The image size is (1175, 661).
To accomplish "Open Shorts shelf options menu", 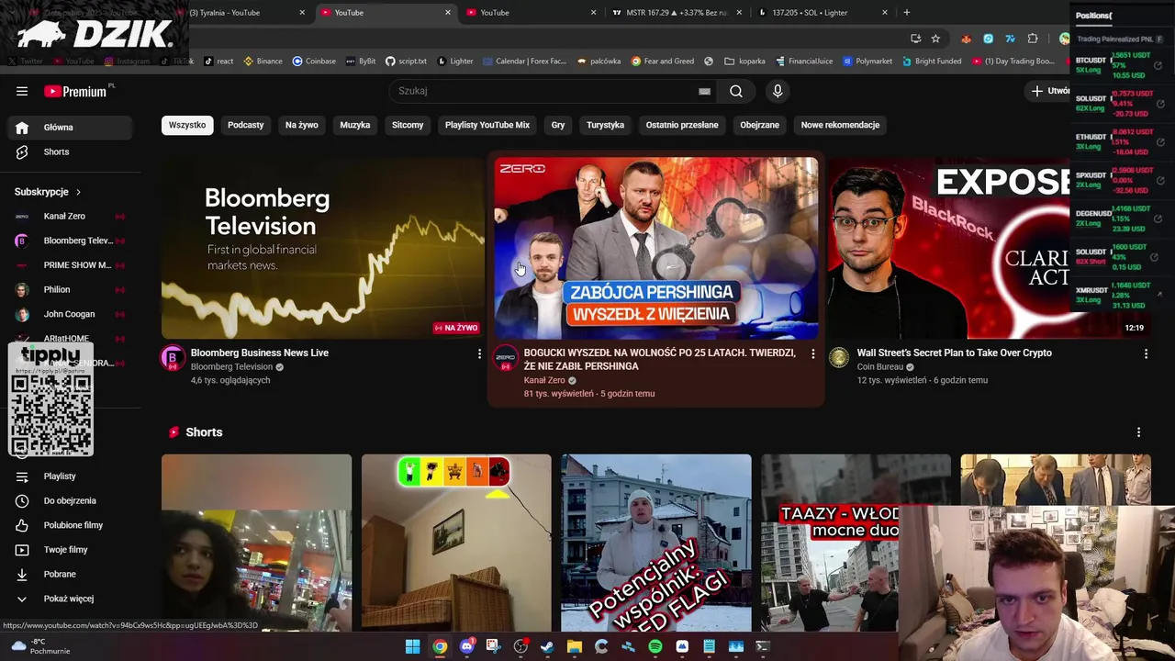I will coord(1138,432).
